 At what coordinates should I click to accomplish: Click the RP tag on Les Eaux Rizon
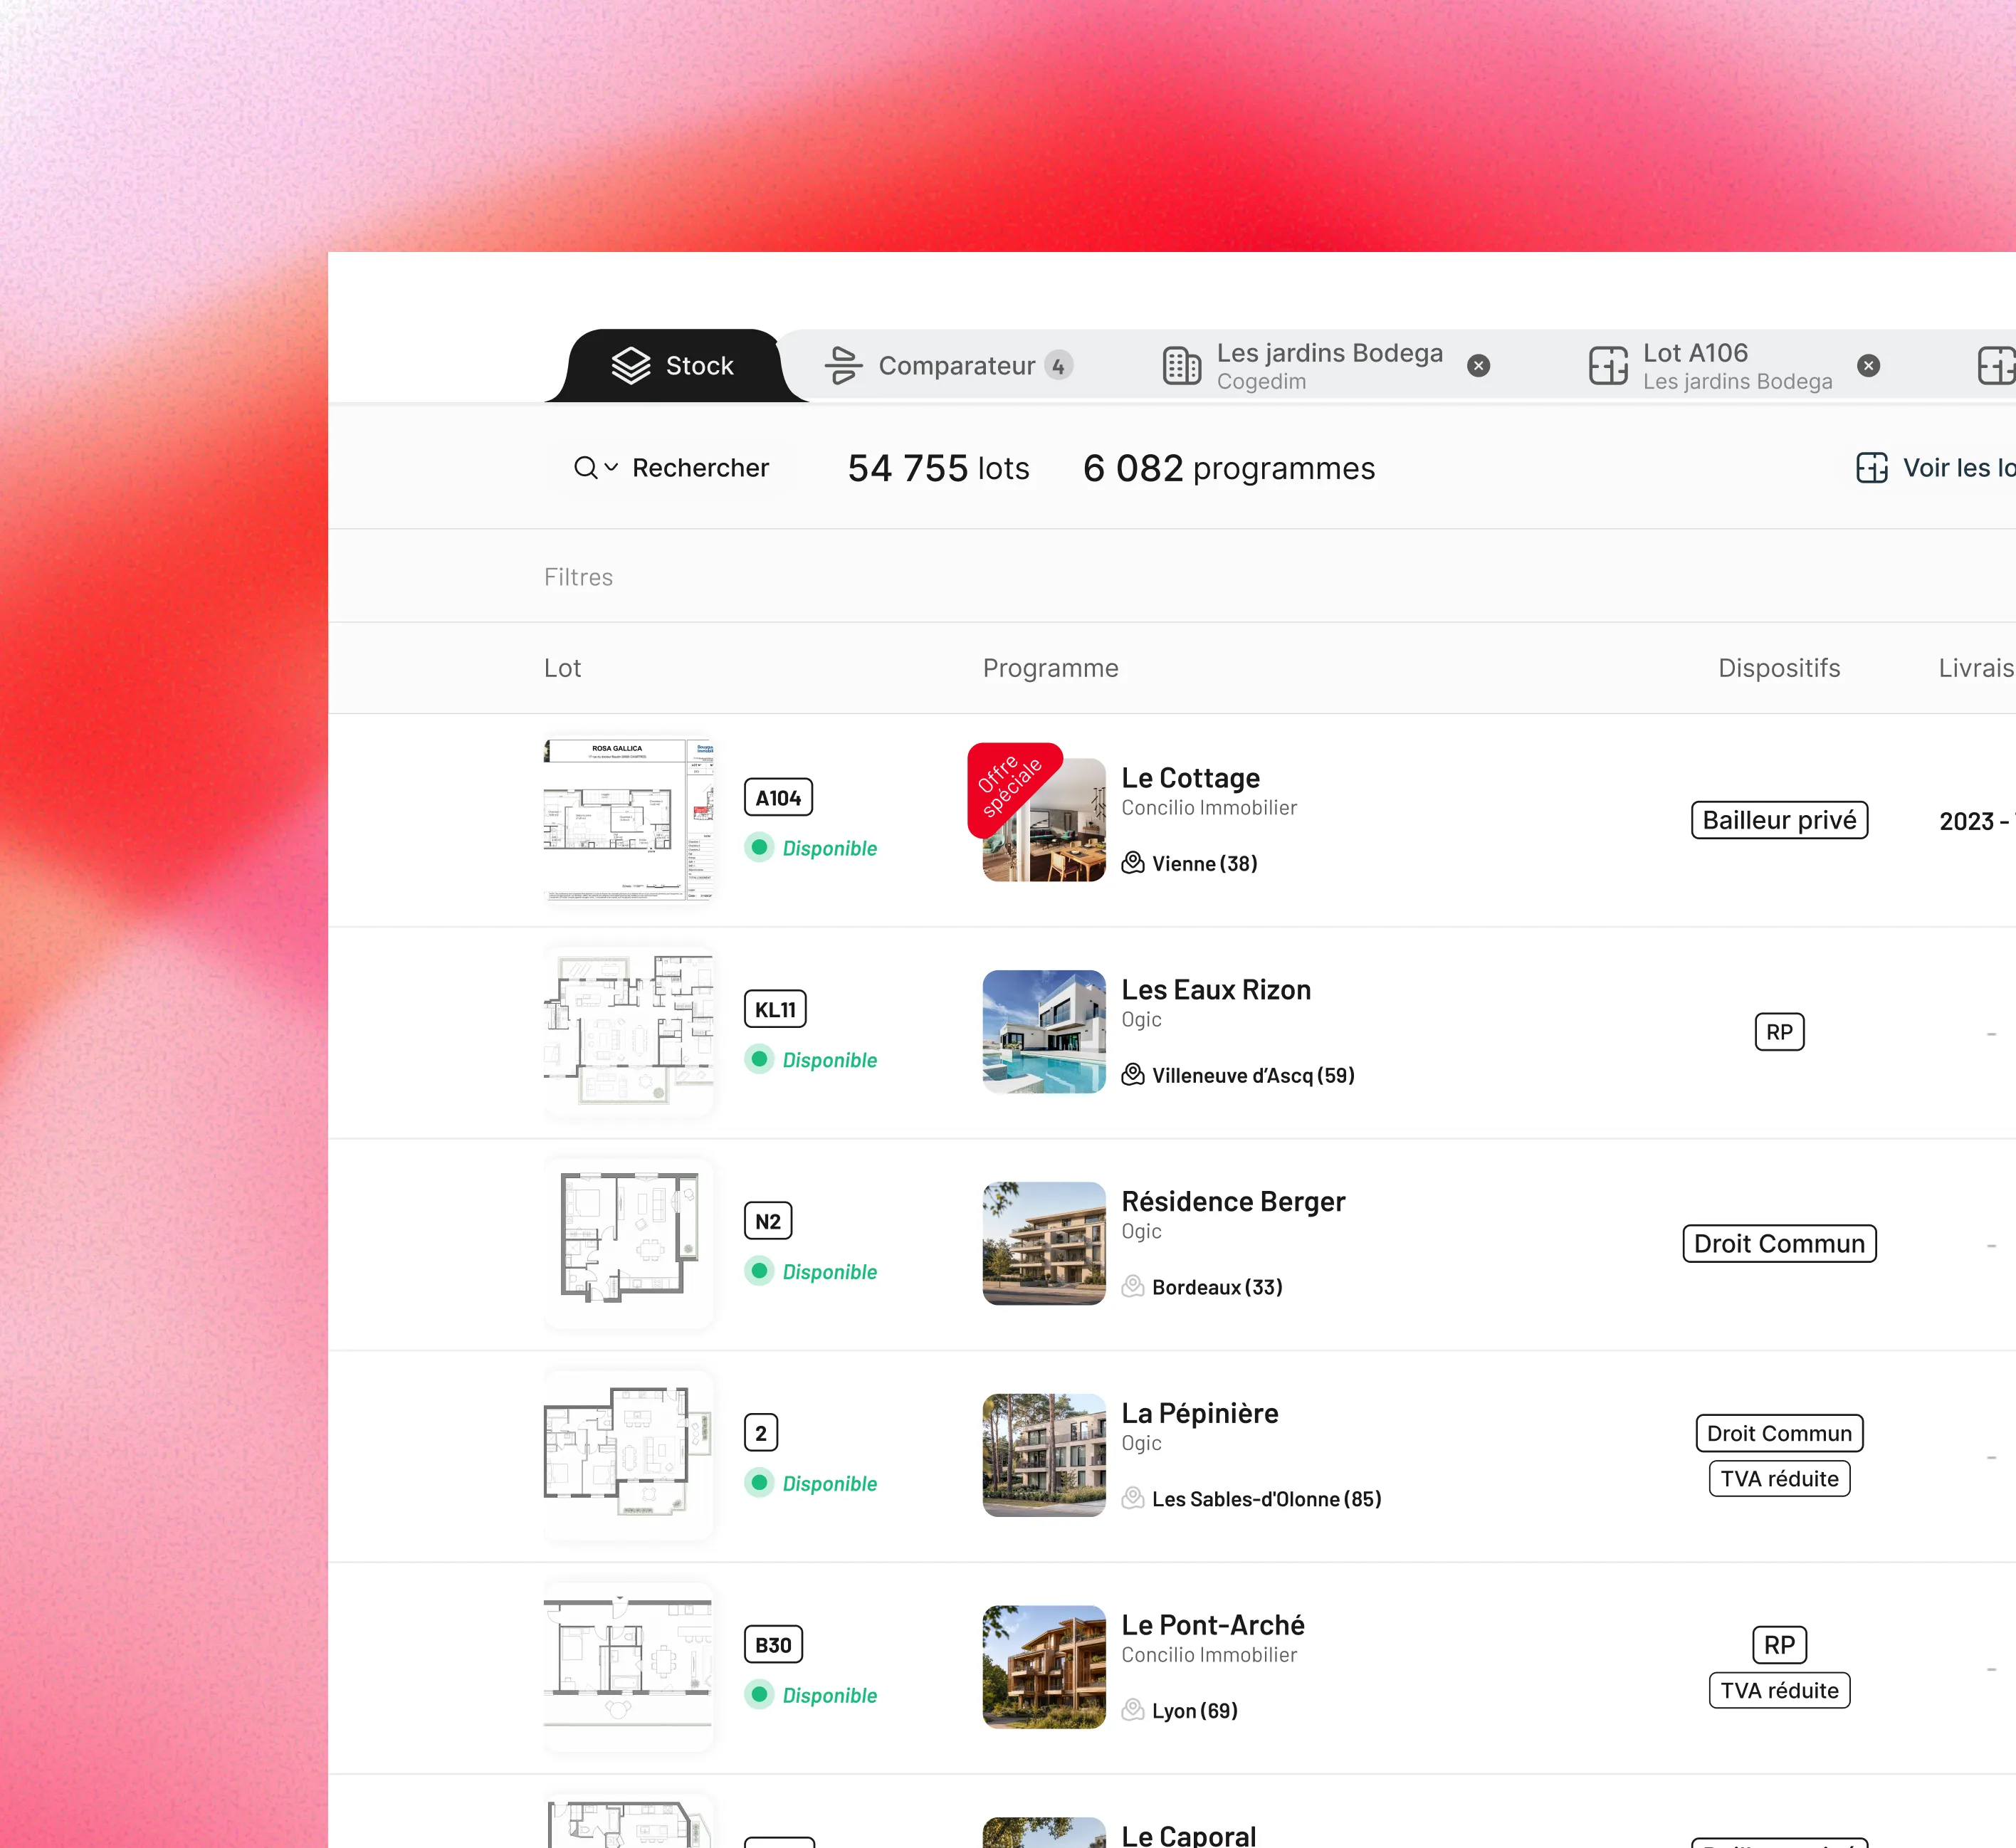pyautogui.click(x=1779, y=1032)
